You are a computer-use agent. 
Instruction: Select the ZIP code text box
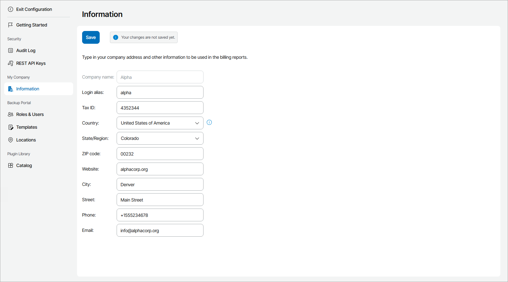point(160,154)
